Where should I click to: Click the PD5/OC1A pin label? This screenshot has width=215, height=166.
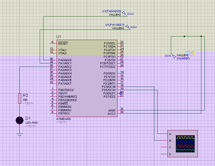pyautogui.click(x=109, y=90)
